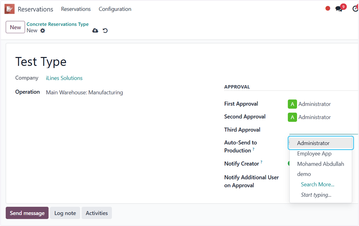359x226 pixels.
Task: Click the Send message button
Action: click(27, 213)
